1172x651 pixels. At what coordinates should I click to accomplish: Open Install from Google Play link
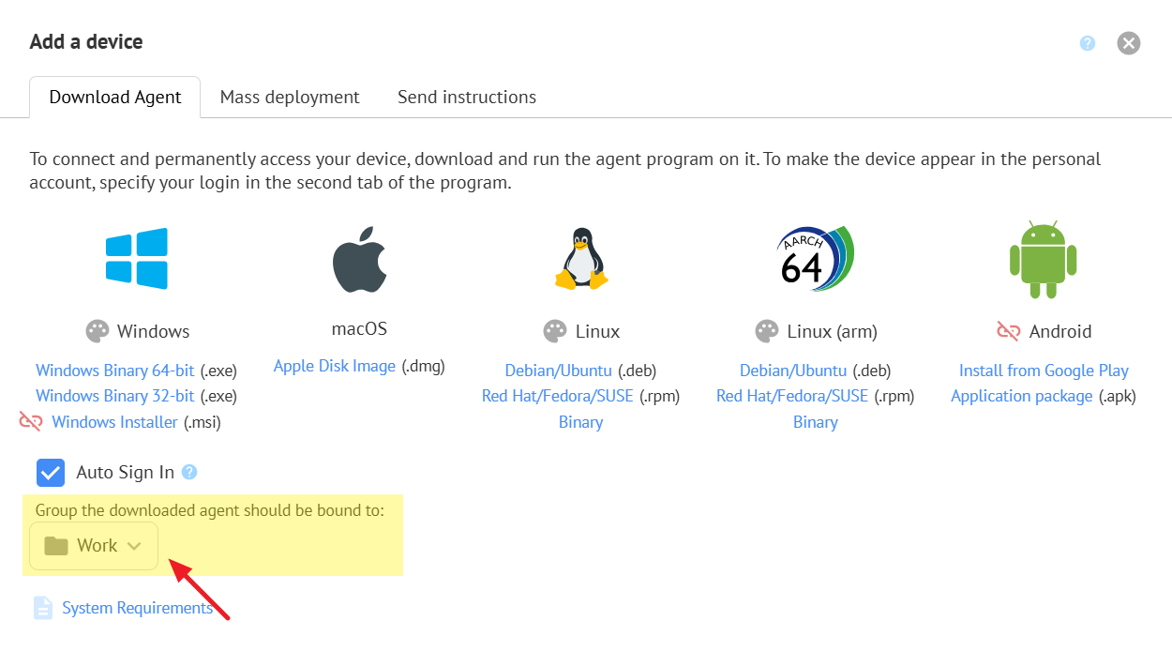1044,371
